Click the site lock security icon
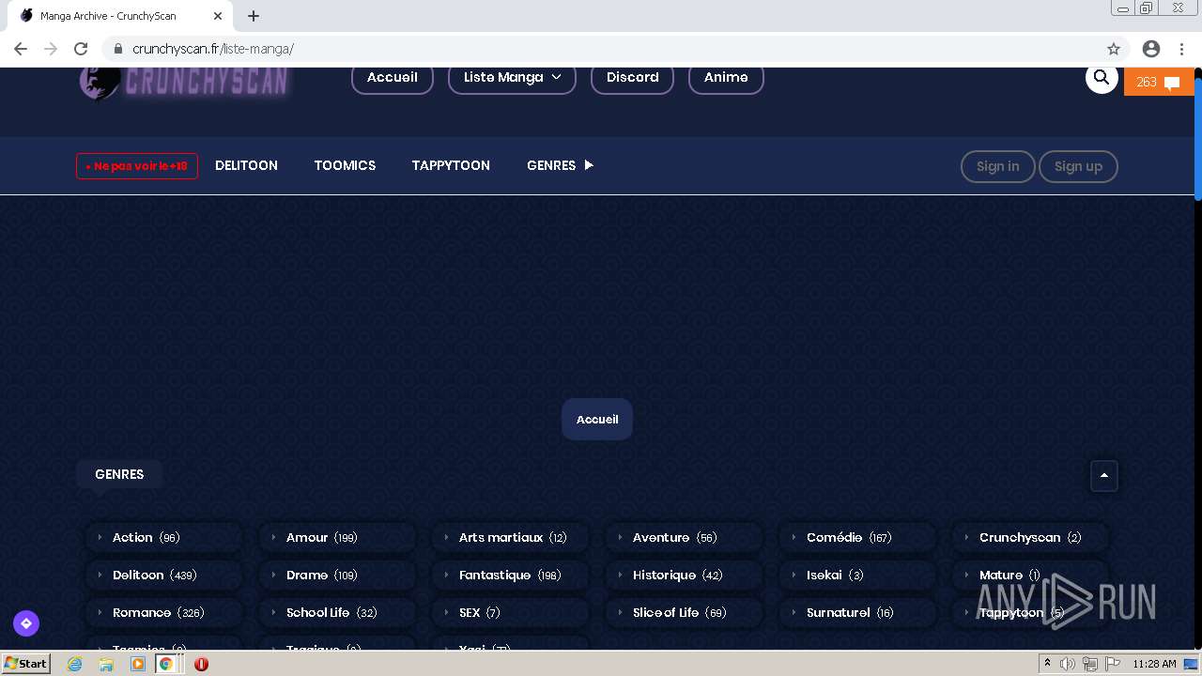 (x=117, y=49)
